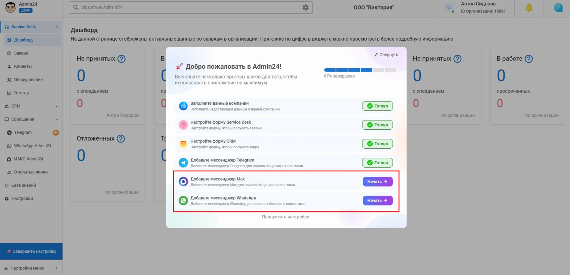Click the 67% завершено label

point(339,76)
